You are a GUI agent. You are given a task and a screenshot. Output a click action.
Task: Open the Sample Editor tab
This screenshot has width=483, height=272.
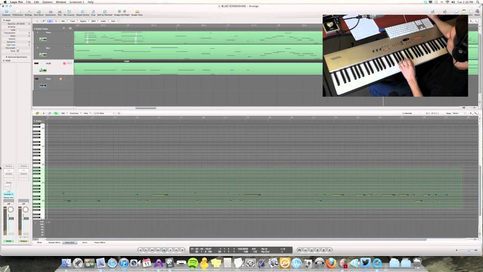point(54,243)
